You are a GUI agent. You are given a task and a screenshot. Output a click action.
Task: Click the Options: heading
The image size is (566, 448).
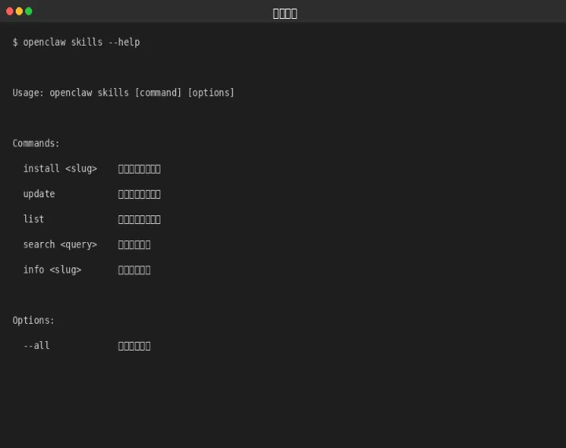coord(34,321)
